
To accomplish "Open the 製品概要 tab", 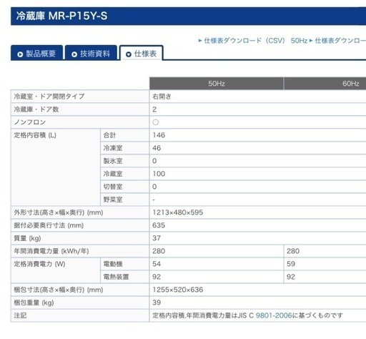I will pos(36,53).
